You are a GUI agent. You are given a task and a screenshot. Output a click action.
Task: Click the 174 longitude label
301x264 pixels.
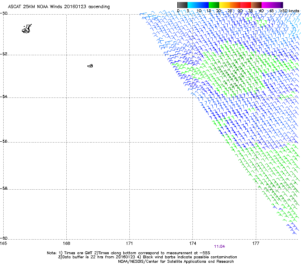pos(192,243)
